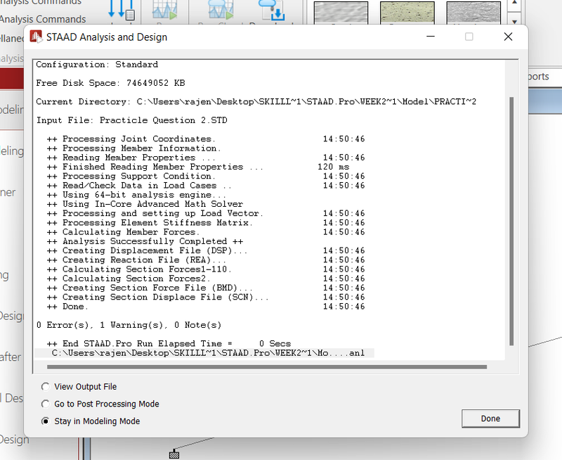Select the gray steel material thumbnail
The width and height of the screenshot is (562, 460).
(x=341, y=13)
